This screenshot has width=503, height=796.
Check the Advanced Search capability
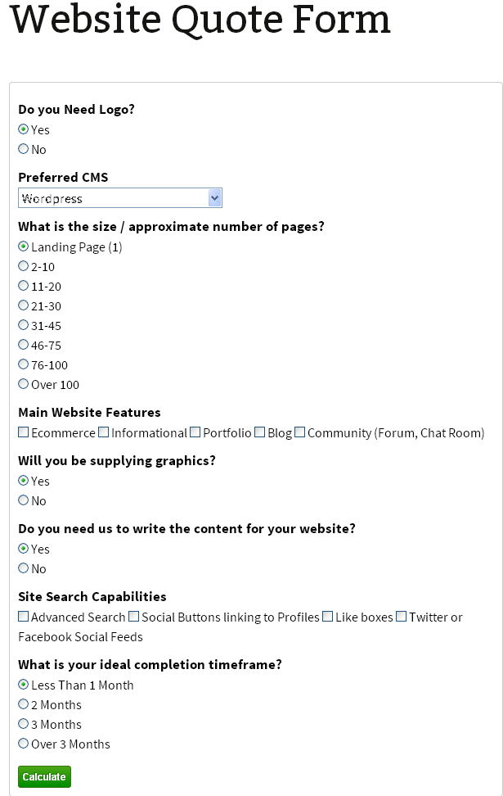point(23,617)
